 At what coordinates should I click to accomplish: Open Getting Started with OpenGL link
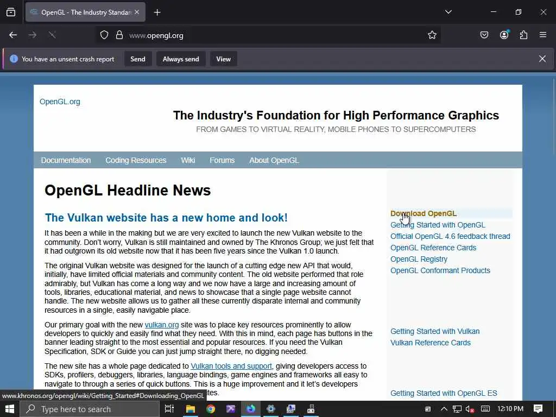click(438, 225)
